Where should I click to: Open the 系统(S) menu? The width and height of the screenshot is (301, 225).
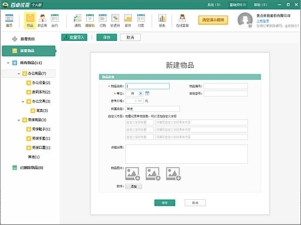[214, 5]
